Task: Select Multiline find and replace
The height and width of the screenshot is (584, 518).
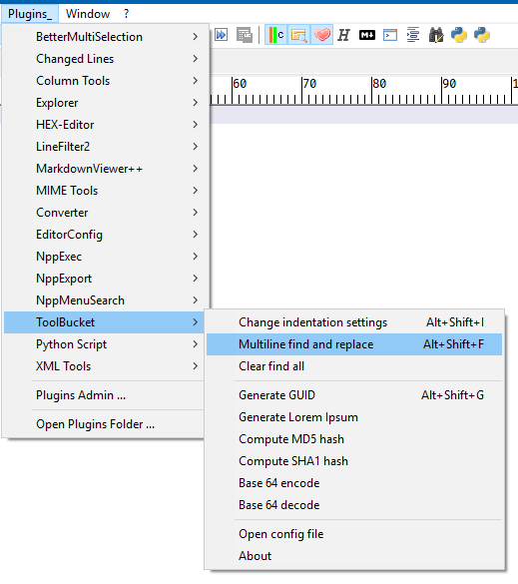Action: [354, 344]
